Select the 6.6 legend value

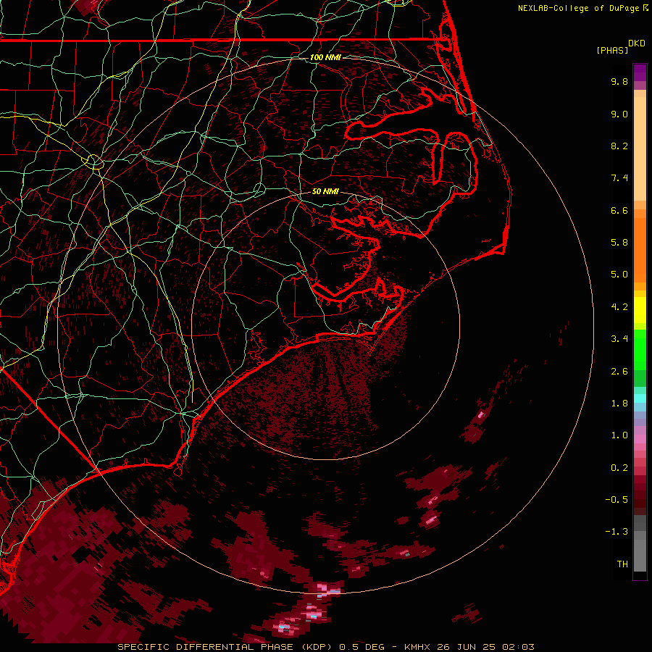[x=619, y=210]
